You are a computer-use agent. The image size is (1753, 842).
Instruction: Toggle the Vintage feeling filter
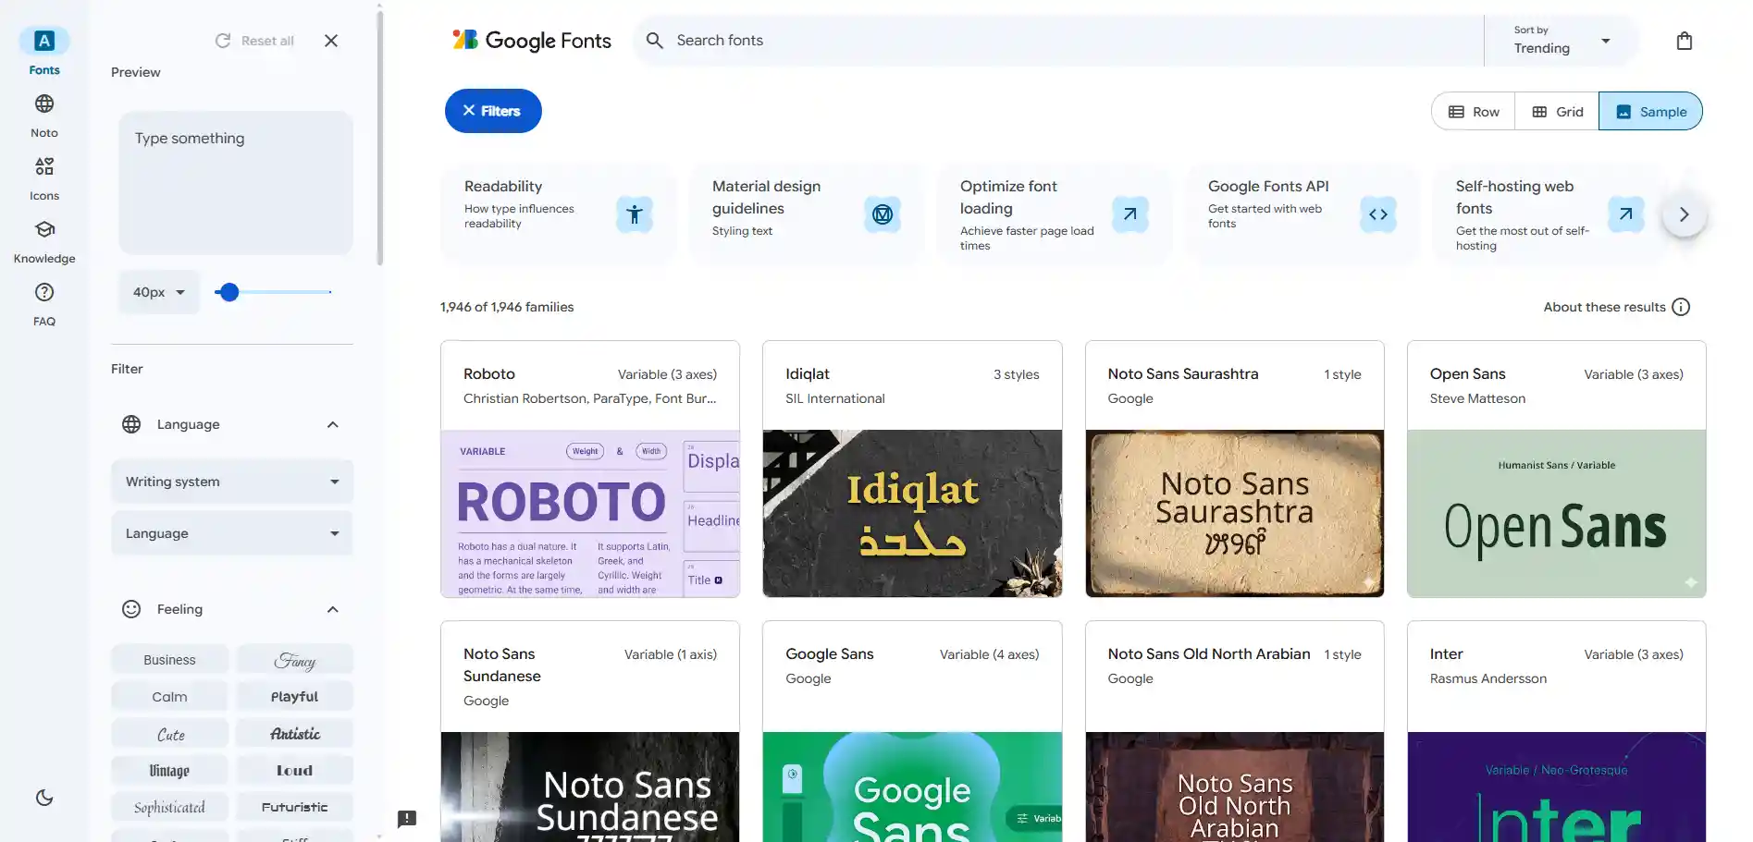click(x=169, y=771)
